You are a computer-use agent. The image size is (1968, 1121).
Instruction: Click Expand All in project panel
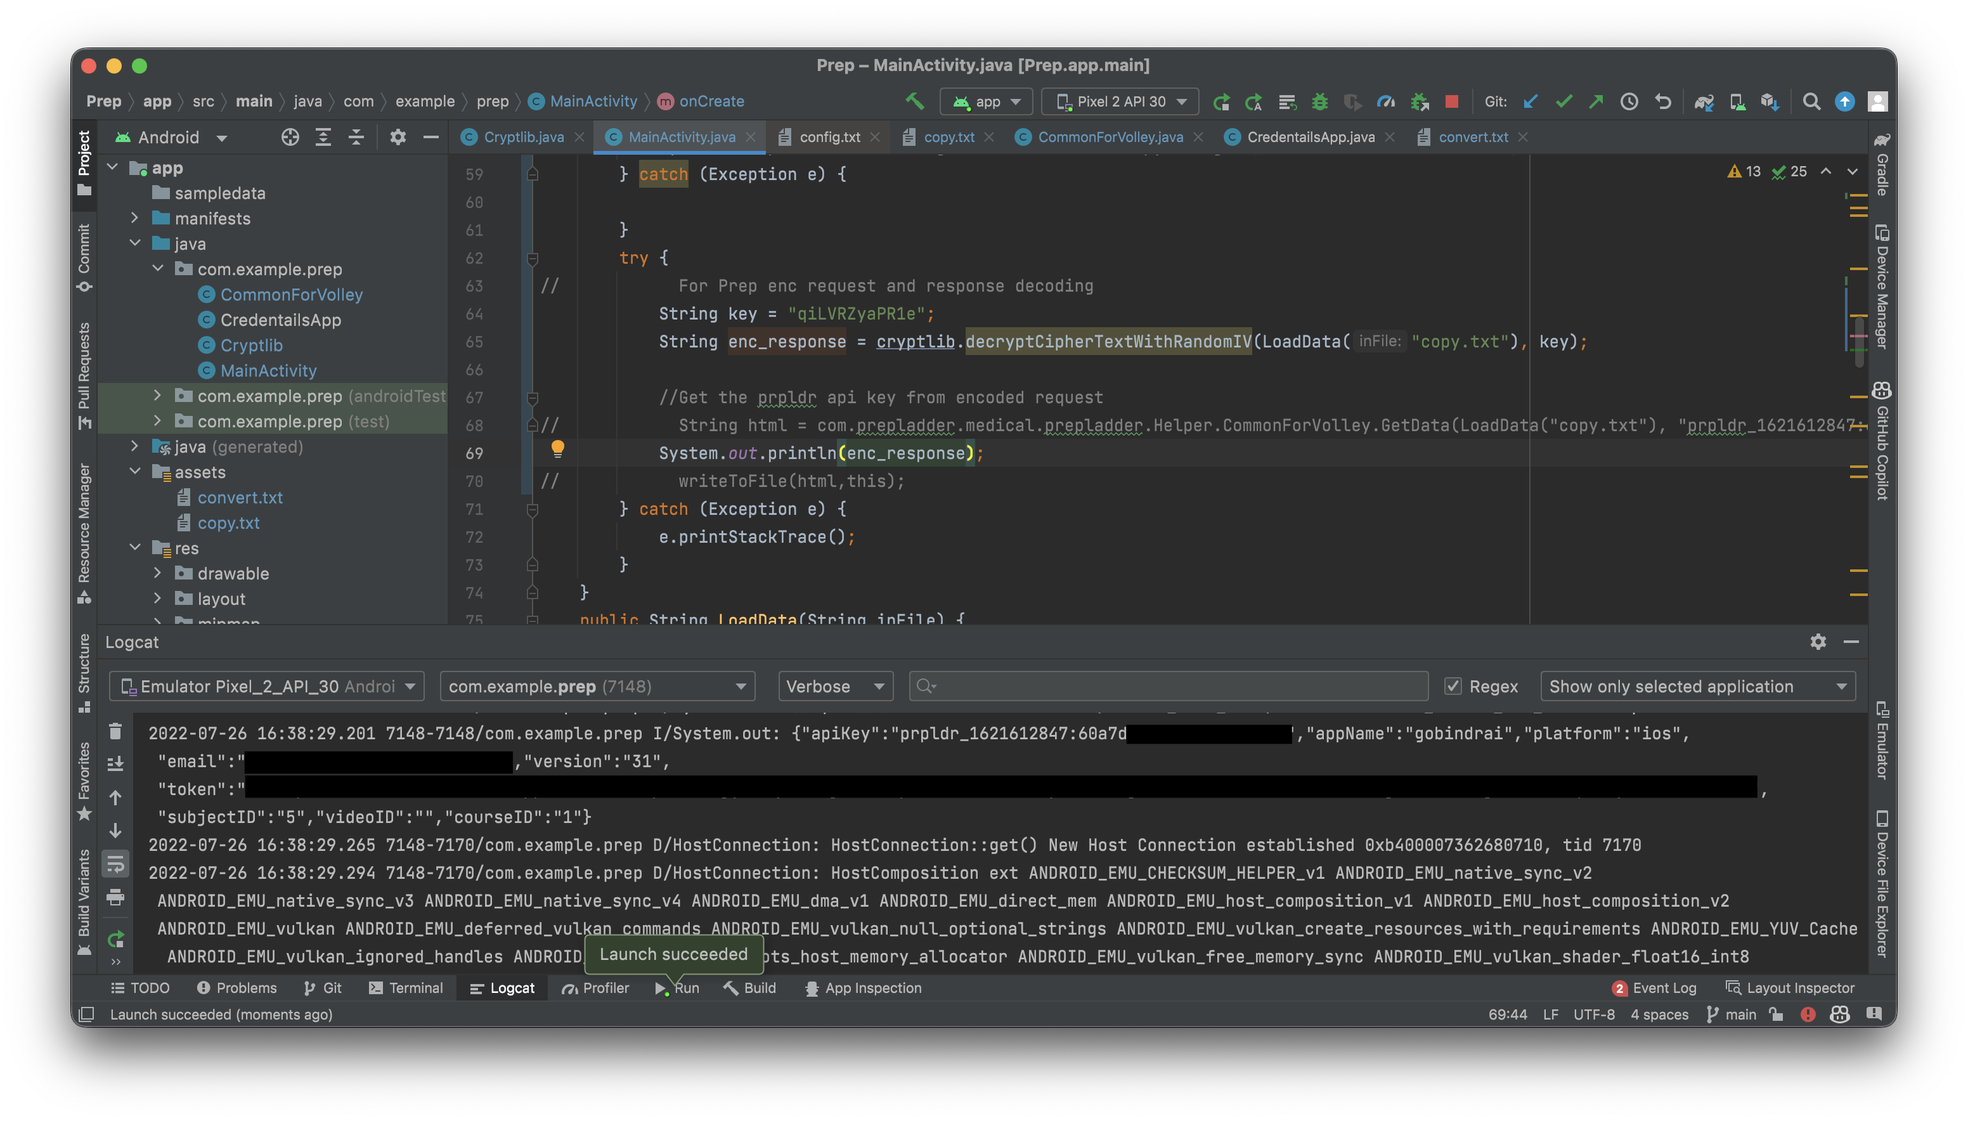[x=323, y=137]
